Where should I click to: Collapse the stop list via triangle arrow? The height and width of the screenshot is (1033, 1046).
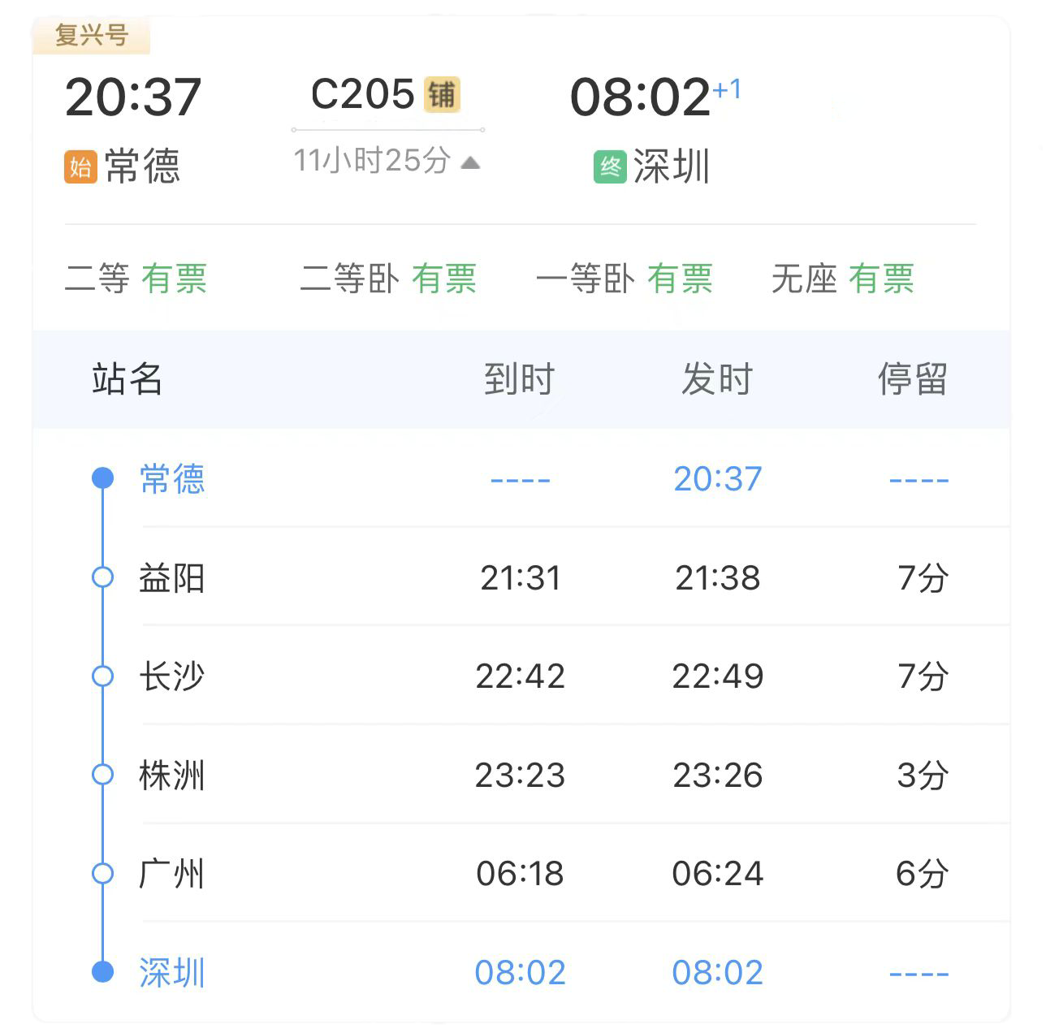[x=470, y=162]
